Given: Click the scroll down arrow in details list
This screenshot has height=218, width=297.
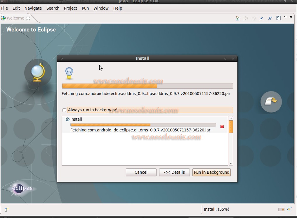Looking at the screenshot, I should point(231,163).
